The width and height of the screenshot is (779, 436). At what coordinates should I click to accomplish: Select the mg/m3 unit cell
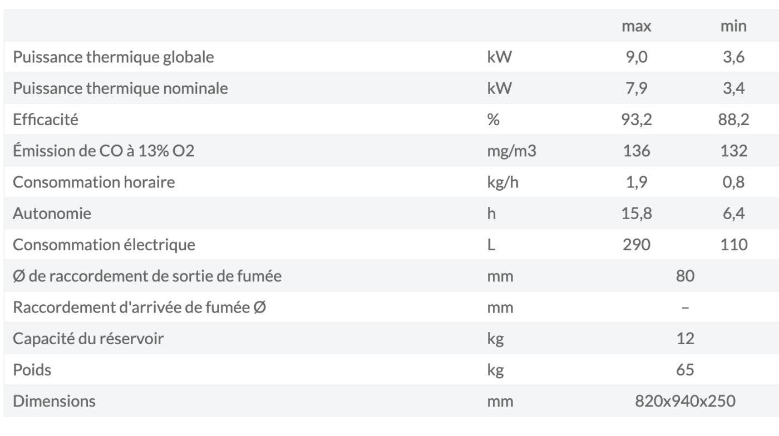511,151
